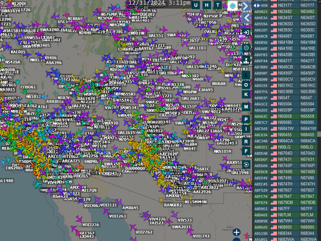Screen dimensions: 321x241
Task: Click the RANGER2 flight label on map
Action: (x=173, y=205)
